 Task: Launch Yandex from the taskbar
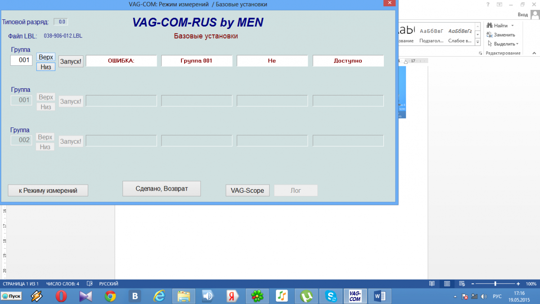tap(233, 296)
